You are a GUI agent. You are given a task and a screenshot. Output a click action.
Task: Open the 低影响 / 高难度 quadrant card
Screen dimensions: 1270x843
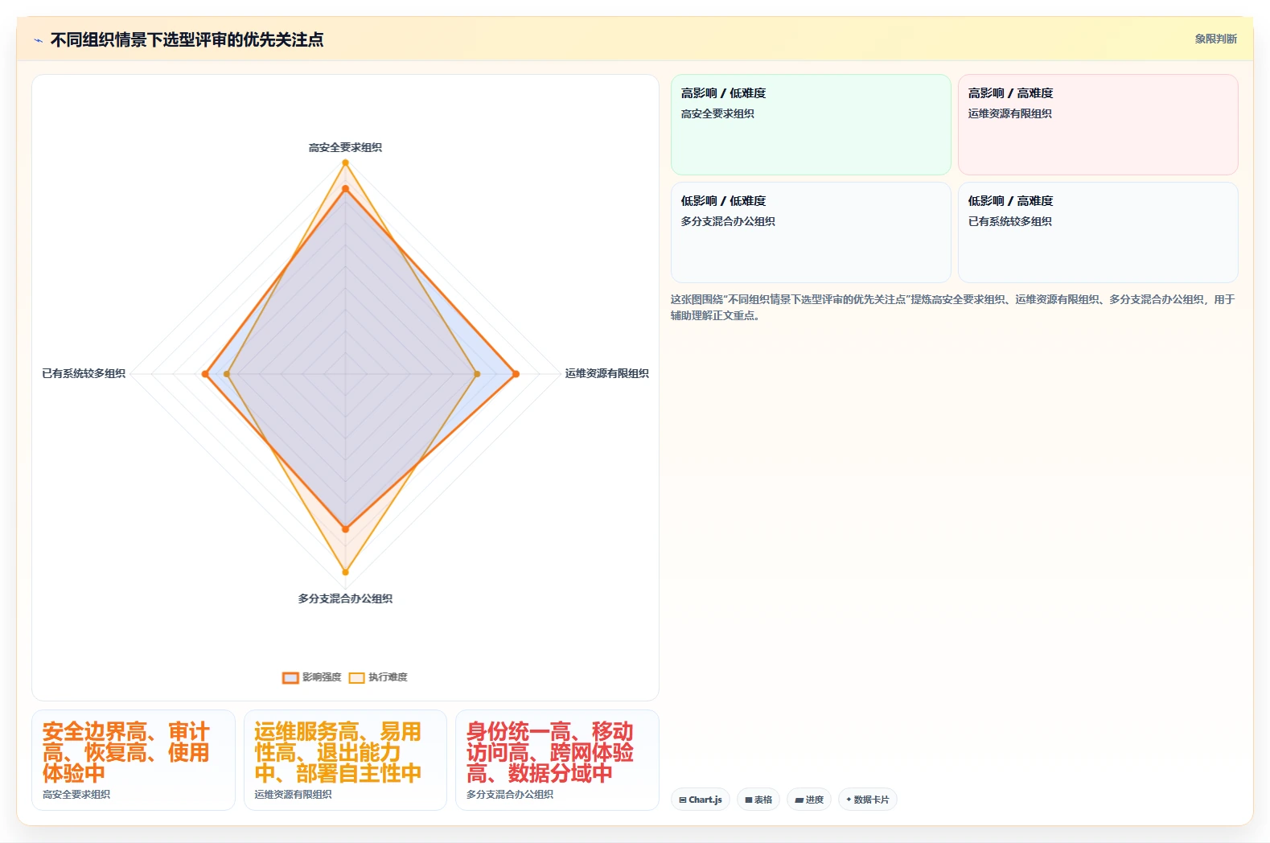1098,232
